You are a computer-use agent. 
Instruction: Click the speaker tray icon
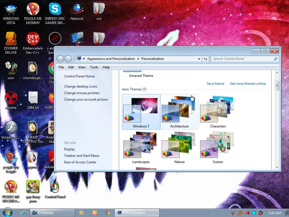point(260,213)
